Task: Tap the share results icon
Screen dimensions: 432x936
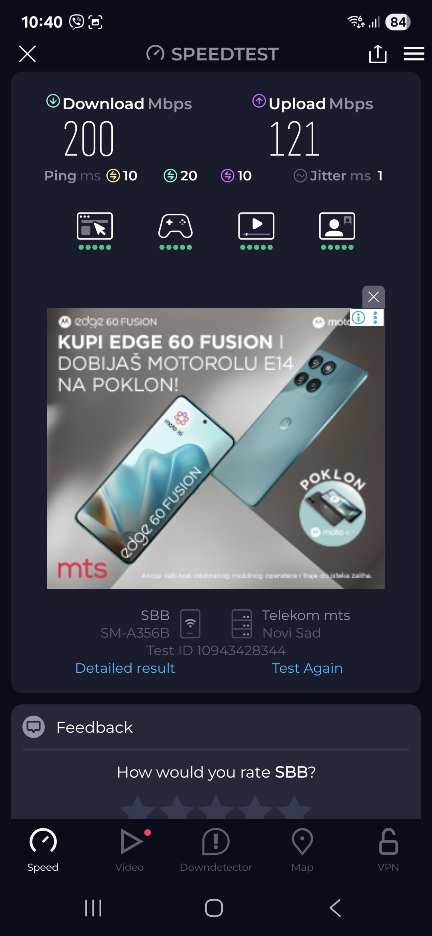Action: pos(378,54)
